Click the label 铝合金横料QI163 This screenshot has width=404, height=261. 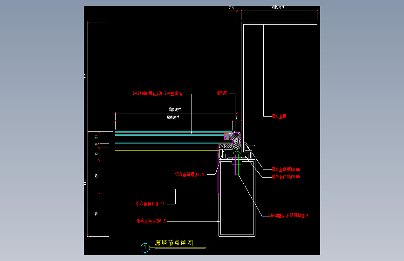(150, 204)
